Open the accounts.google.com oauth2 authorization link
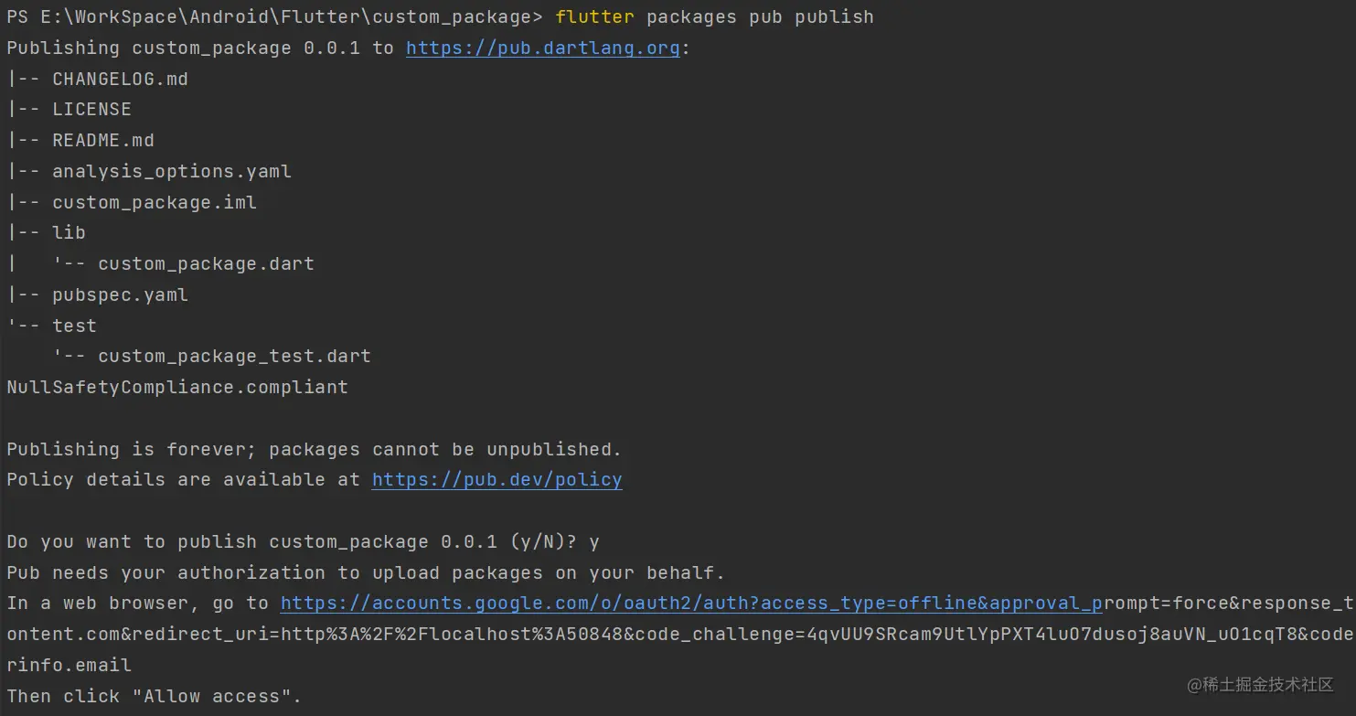Viewport: 1356px width, 716px height. pyautogui.click(x=691, y=603)
